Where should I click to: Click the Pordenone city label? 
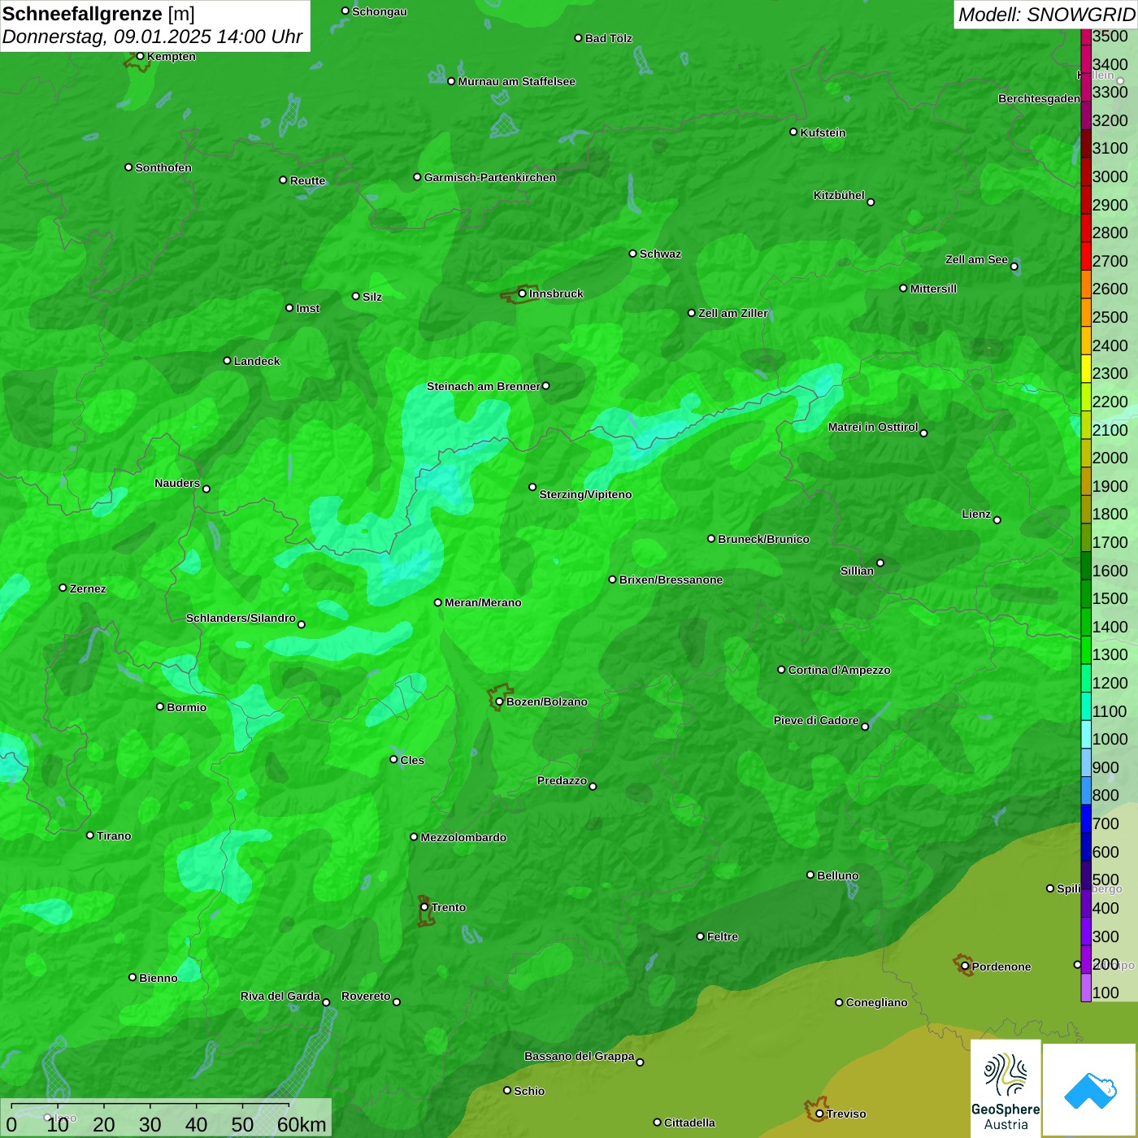[1001, 966]
